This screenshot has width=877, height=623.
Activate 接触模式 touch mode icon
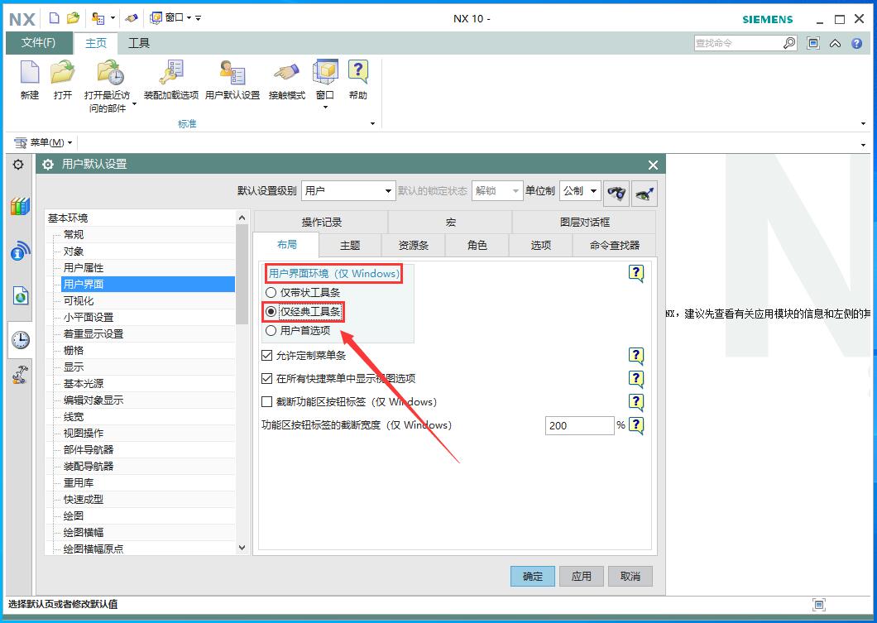point(286,74)
